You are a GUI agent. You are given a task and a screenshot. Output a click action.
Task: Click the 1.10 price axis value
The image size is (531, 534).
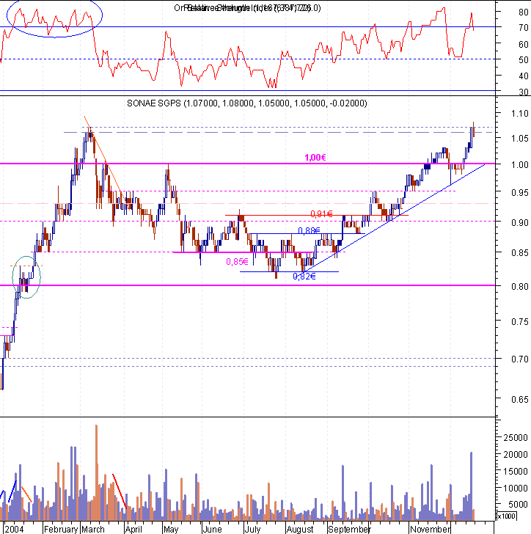520,114
